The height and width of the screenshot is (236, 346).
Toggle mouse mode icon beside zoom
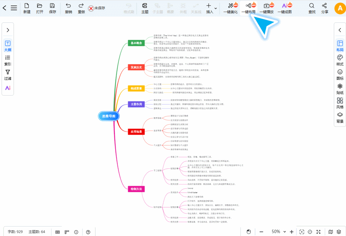(248, 232)
